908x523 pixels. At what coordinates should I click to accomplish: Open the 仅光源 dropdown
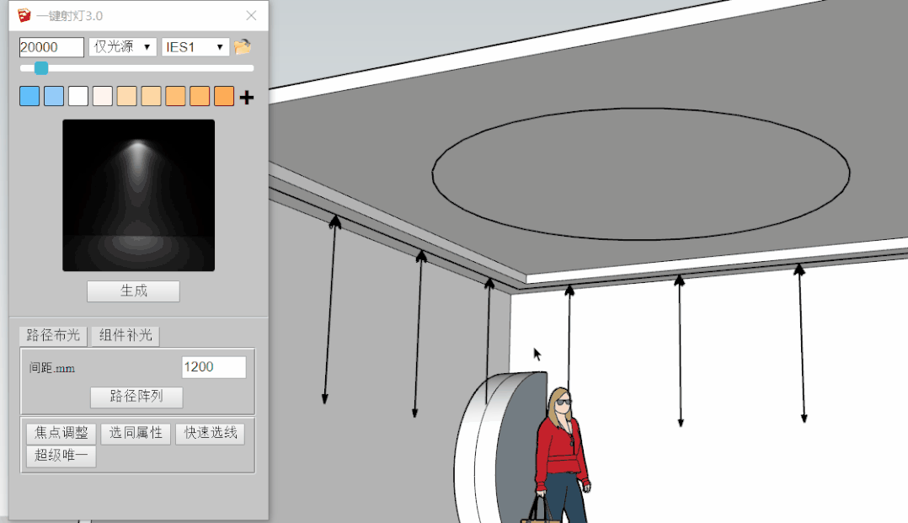point(122,47)
